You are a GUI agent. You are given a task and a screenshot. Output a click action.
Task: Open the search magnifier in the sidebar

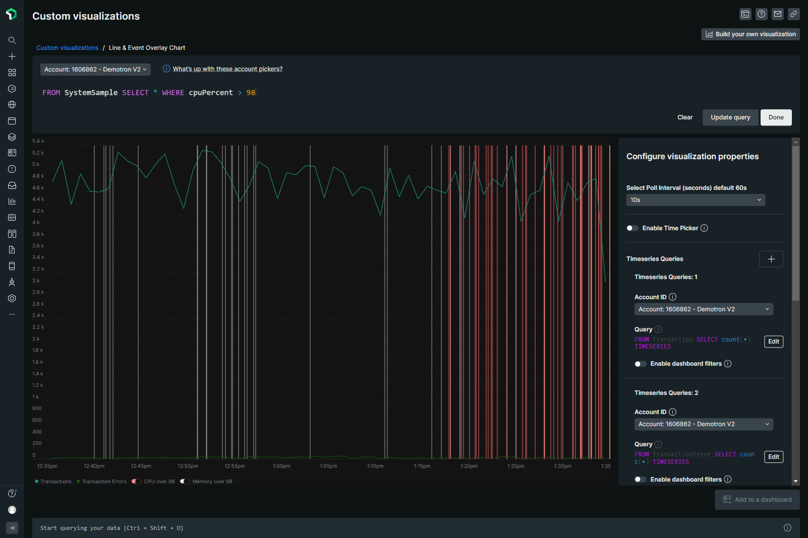pyautogui.click(x=12, y=40)
